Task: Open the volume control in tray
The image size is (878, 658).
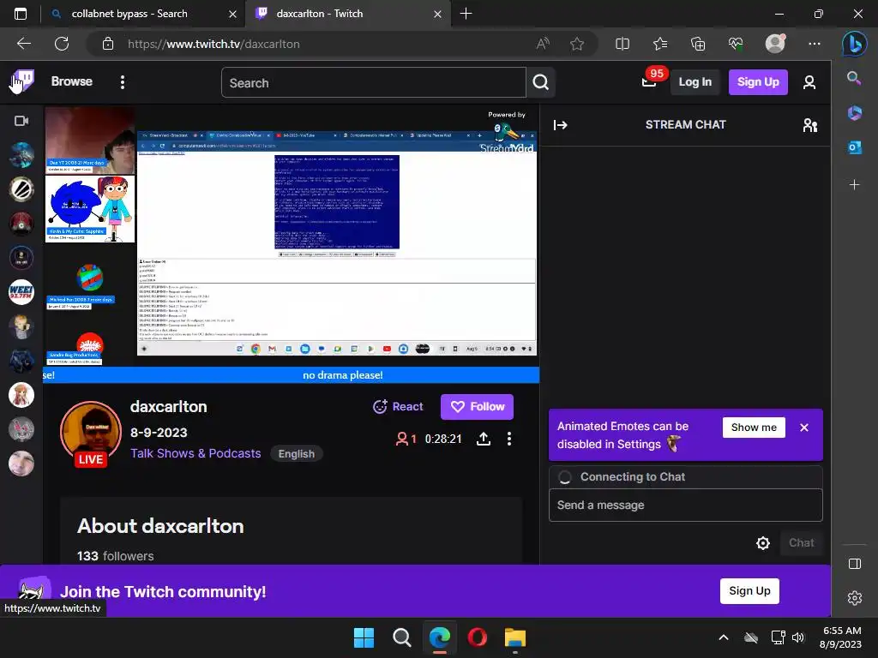Action: [798, 637]
